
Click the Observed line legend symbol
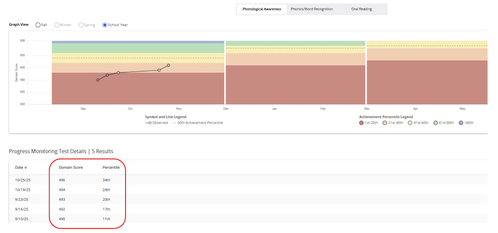148,123
